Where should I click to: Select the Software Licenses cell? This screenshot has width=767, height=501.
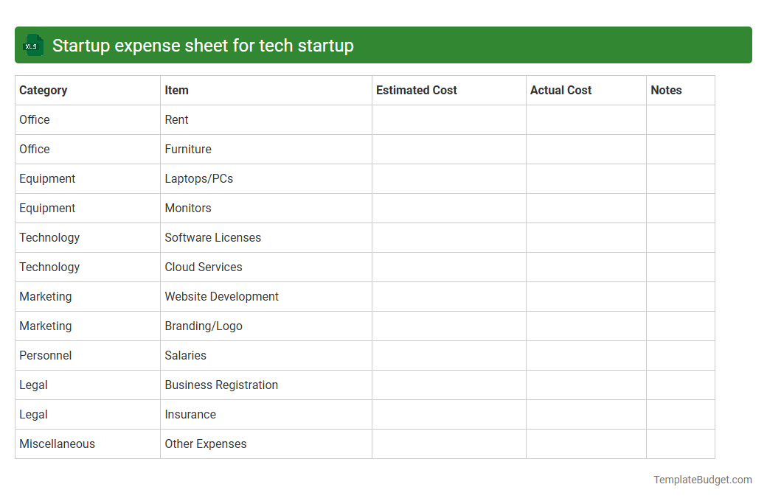tap(212, 237)
